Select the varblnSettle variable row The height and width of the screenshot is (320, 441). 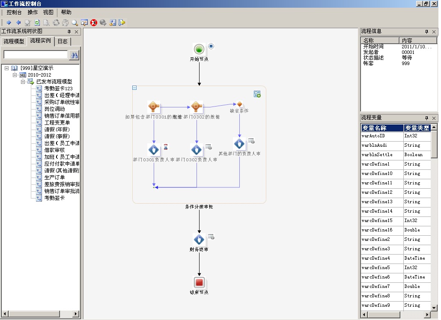click(396, 155)
